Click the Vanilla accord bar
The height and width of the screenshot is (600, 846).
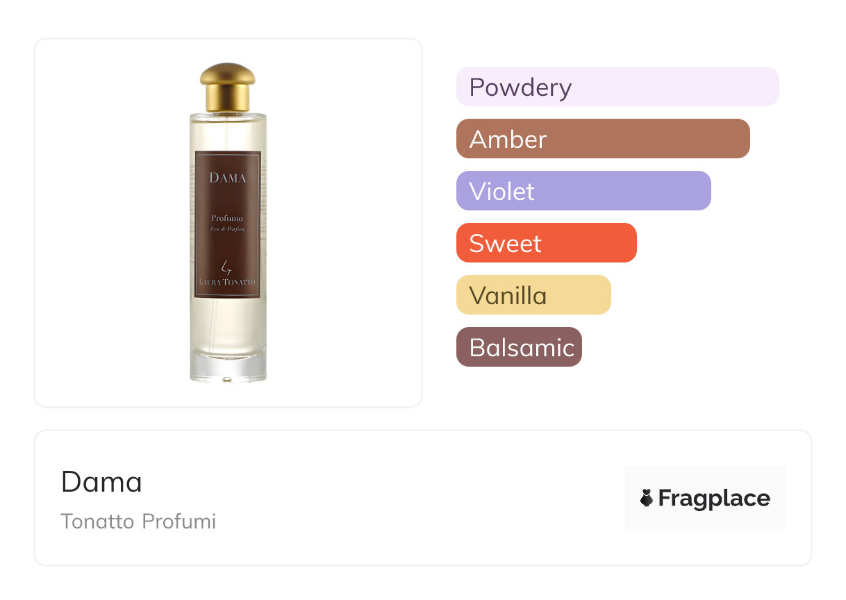(x=533, y=295)
